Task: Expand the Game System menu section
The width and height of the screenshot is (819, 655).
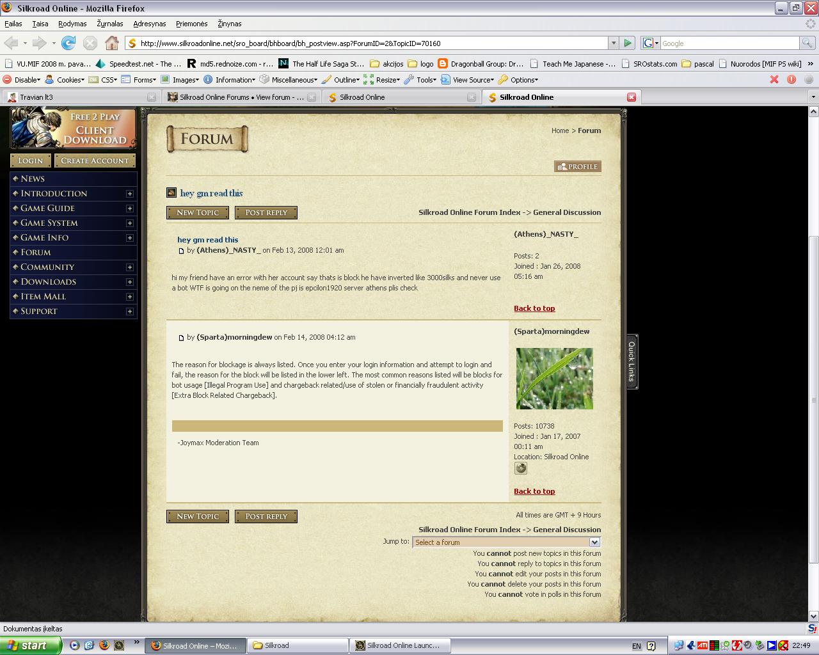Action: point(130,223)
